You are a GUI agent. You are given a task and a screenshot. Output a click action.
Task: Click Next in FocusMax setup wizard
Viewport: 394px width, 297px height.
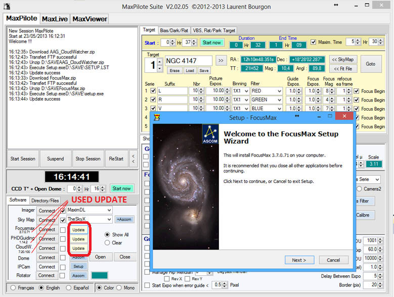(299, 260)
